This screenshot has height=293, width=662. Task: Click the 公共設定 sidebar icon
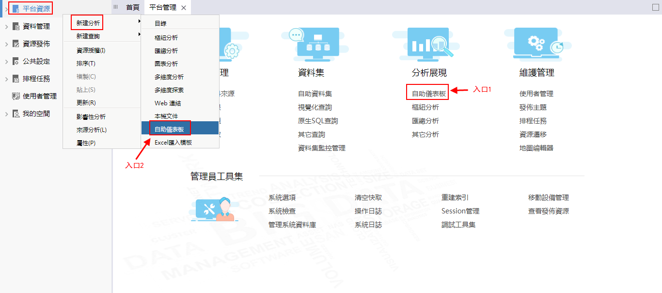click(16, 62)
